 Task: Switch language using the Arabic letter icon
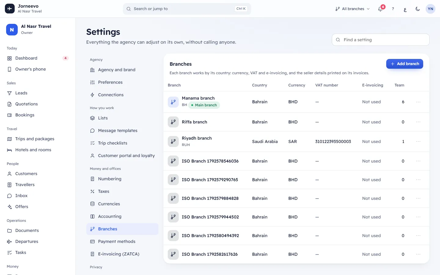(405, 9)
